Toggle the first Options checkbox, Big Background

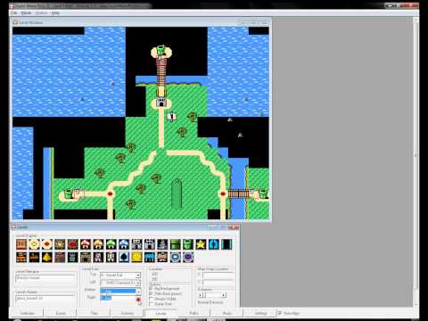tap(151, 288)
